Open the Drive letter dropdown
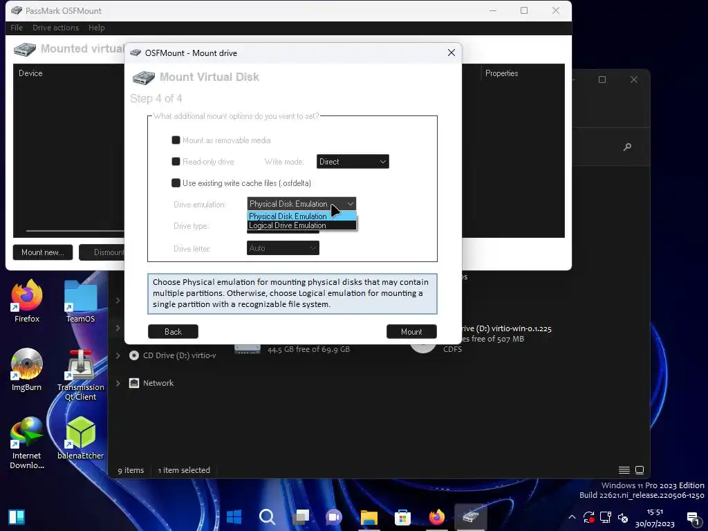708x531 pixels. click(x=283, y=248)
